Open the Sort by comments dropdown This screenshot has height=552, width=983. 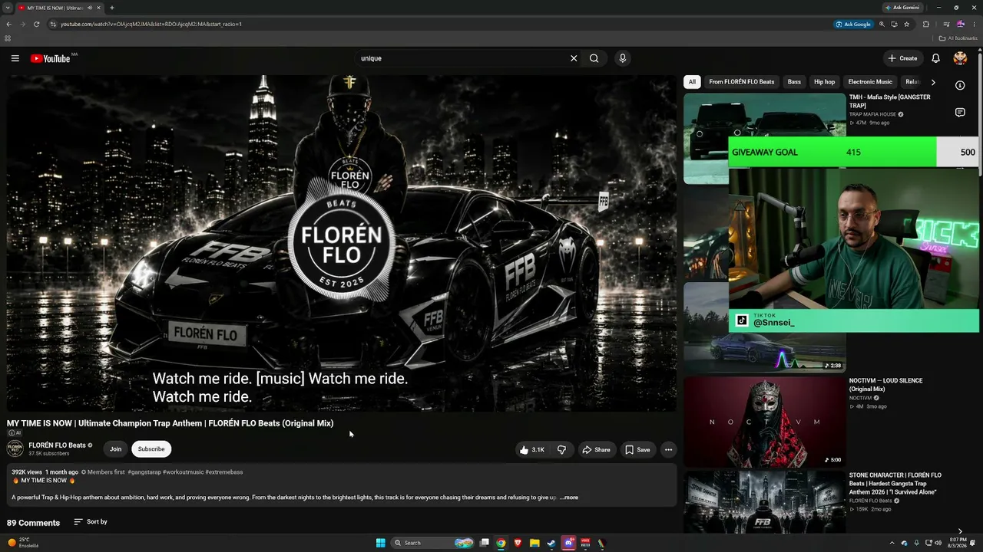pos(91,522)
